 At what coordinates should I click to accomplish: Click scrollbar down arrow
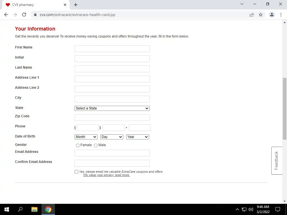click(285, 201)
